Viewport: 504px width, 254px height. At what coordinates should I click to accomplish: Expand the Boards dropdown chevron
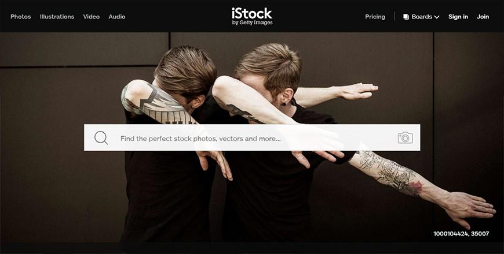coord(436,17)
